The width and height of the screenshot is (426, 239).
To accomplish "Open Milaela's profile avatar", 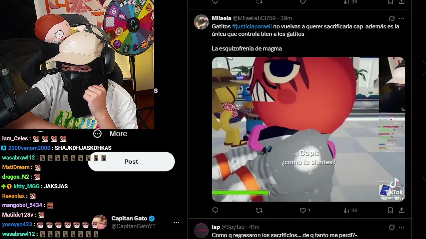I will click(201, 22).
